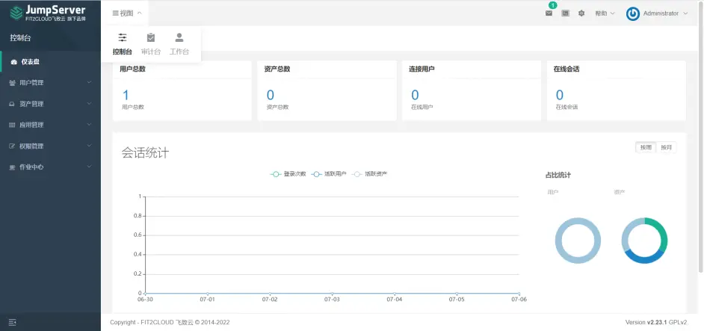Viewport: 704px width, 331px height.
Task: Open the web terminal icon
Action: tap(565, 13)
